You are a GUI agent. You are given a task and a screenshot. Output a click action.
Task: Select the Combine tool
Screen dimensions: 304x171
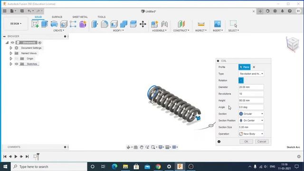123,24
